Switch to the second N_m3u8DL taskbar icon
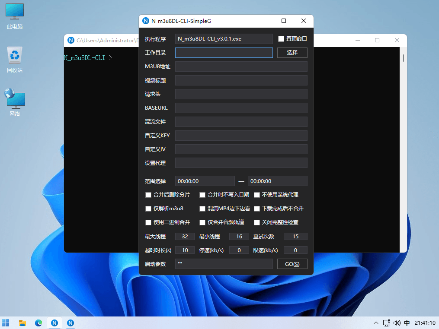 click(70, 323)
